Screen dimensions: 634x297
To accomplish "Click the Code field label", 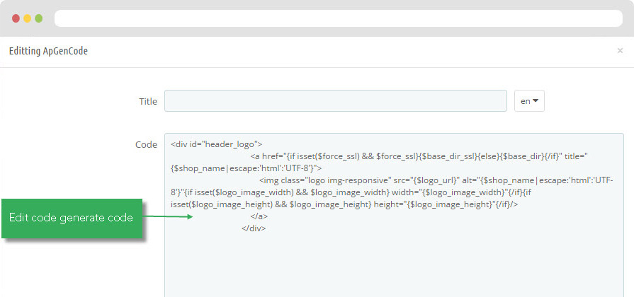I will pos(147,144).
